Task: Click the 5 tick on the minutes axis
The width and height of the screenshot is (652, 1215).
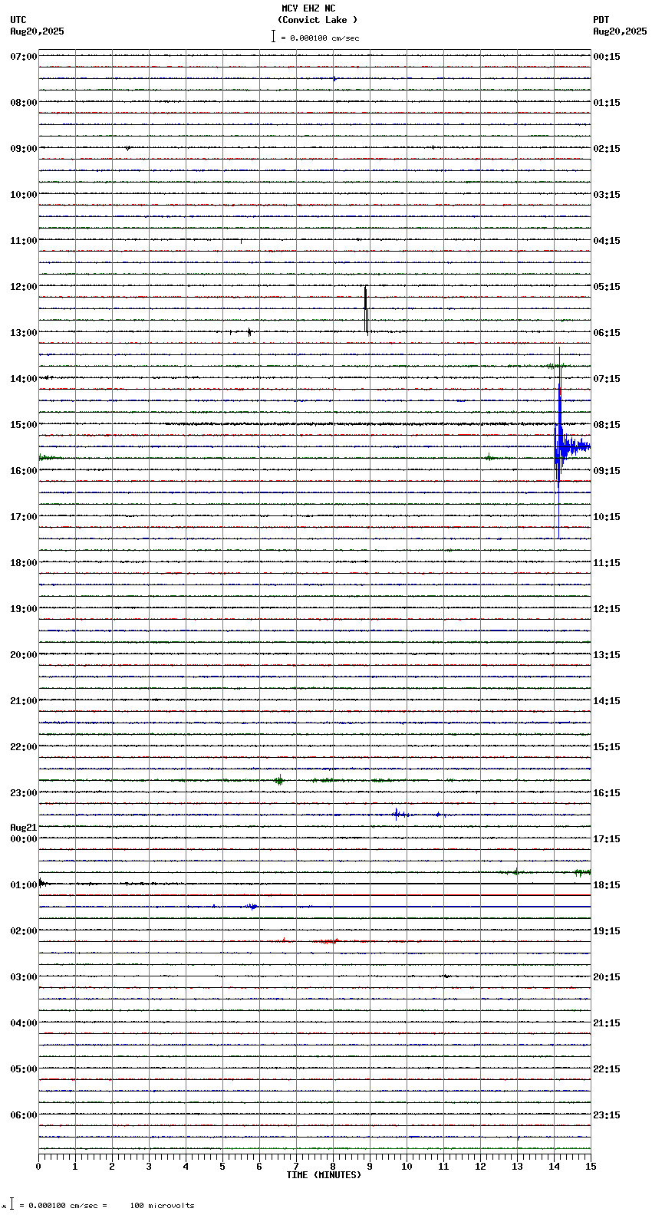Action: (x=222, y=1167)
